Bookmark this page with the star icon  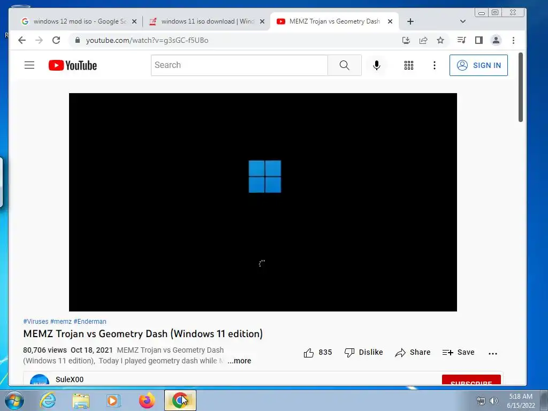[x=440, y=40]
